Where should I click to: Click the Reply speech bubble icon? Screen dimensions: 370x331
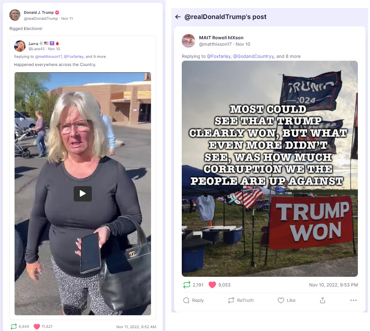(186, 300)
